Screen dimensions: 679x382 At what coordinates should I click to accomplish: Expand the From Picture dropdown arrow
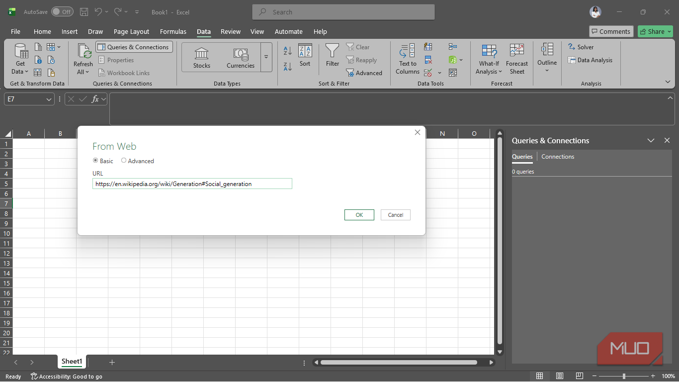point(59,47)
